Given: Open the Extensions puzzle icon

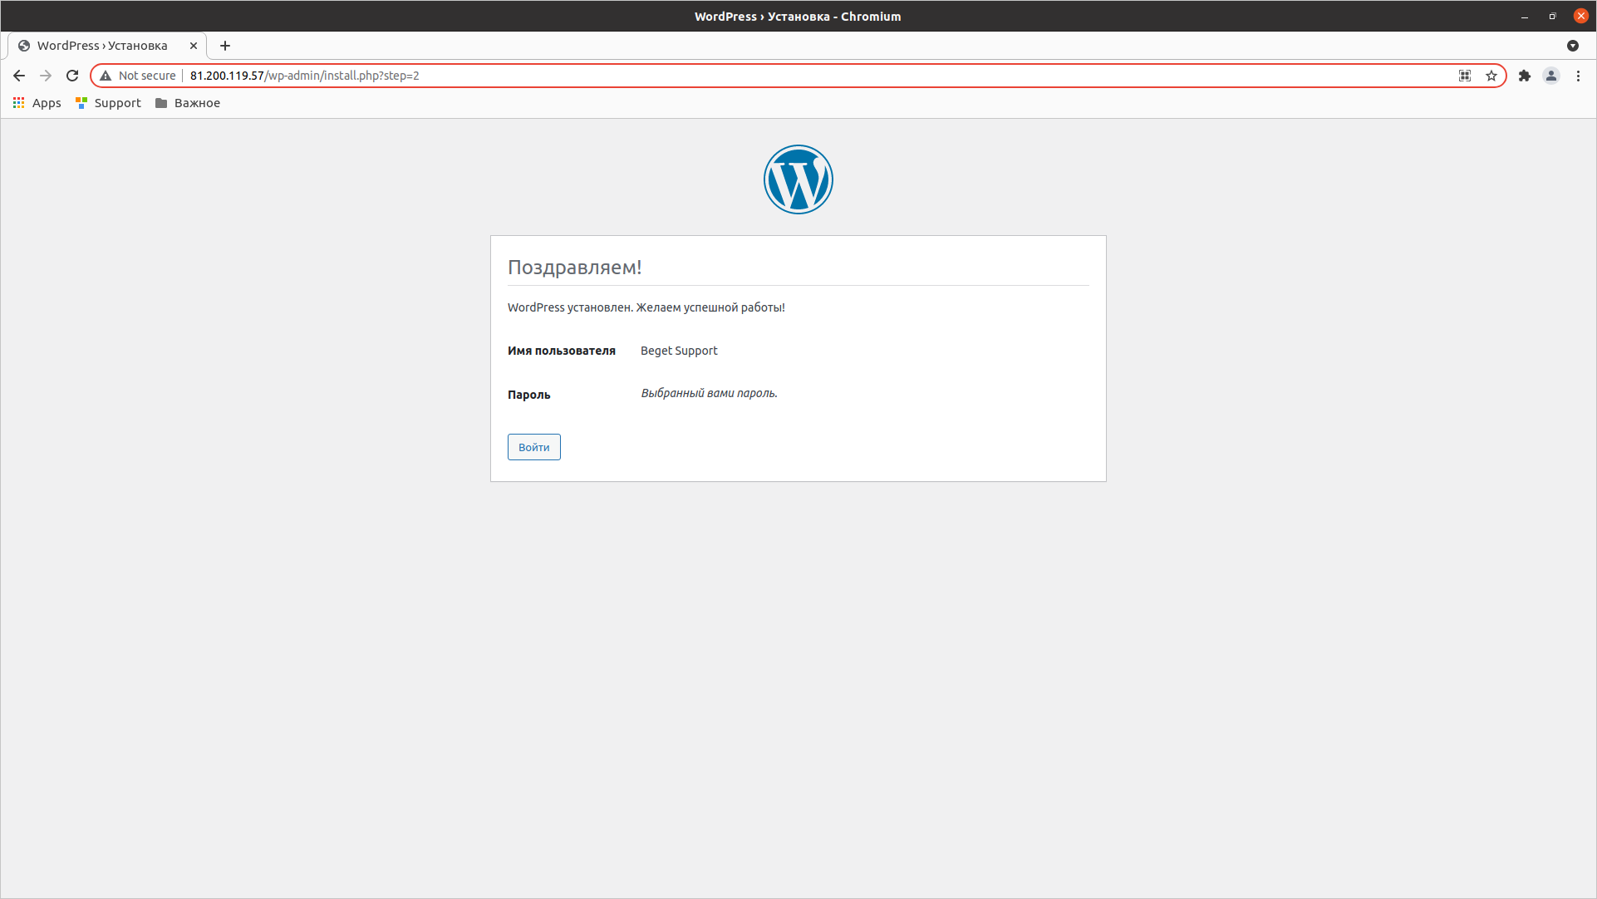Looking at the screenshot, I should click(x=1525, y=76).
